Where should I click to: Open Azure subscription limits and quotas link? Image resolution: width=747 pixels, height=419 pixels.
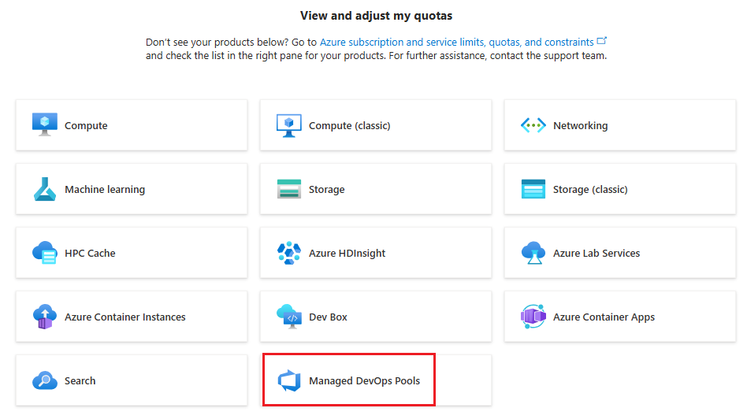[457, 42]
